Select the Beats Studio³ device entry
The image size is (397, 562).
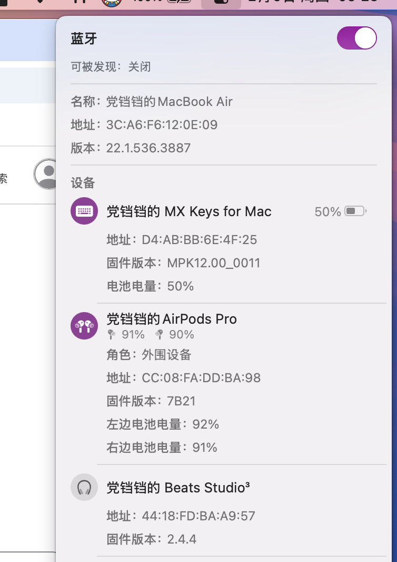[x=178, y=487]
